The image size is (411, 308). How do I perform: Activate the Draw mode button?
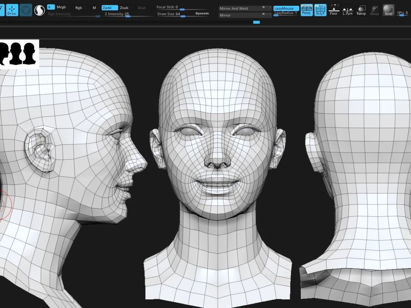click(x=12, y=10)
